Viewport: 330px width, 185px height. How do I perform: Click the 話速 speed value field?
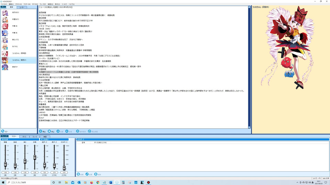pyautogui.click(x=15, y=172)
